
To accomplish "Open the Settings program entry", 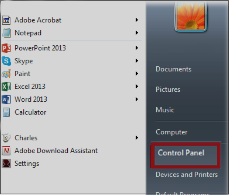I will click(20, 164).
